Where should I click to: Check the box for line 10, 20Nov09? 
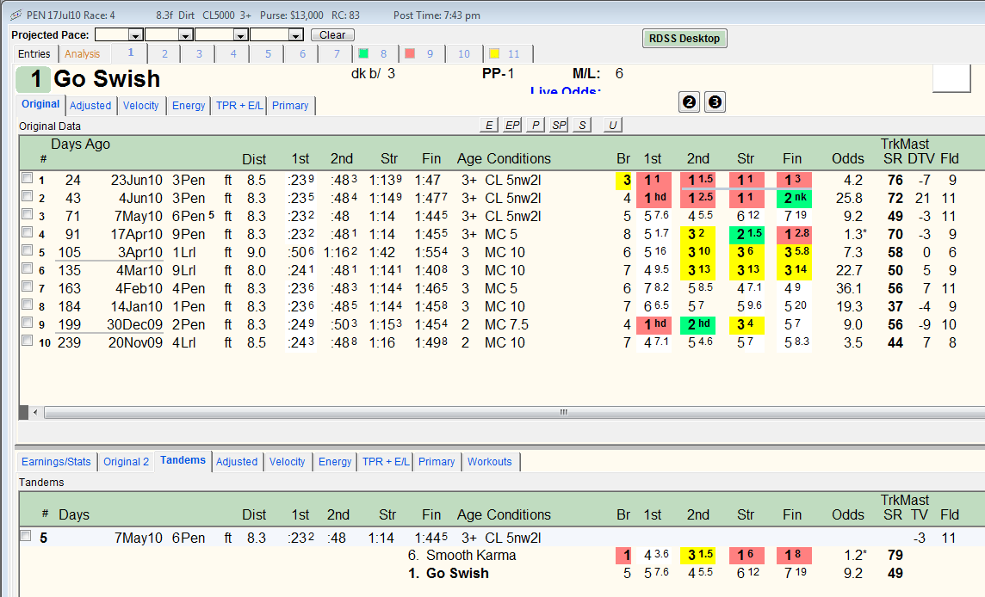tap(27, 341)
